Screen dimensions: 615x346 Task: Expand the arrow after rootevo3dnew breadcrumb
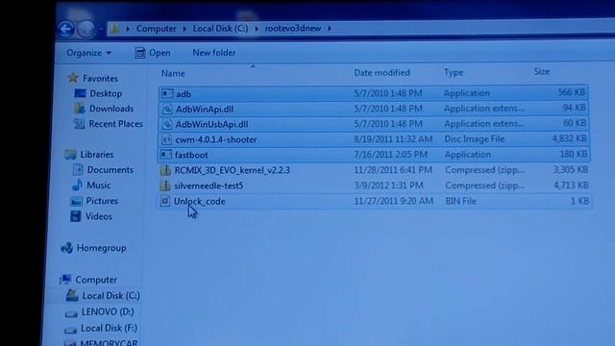(x=329, y=28)
